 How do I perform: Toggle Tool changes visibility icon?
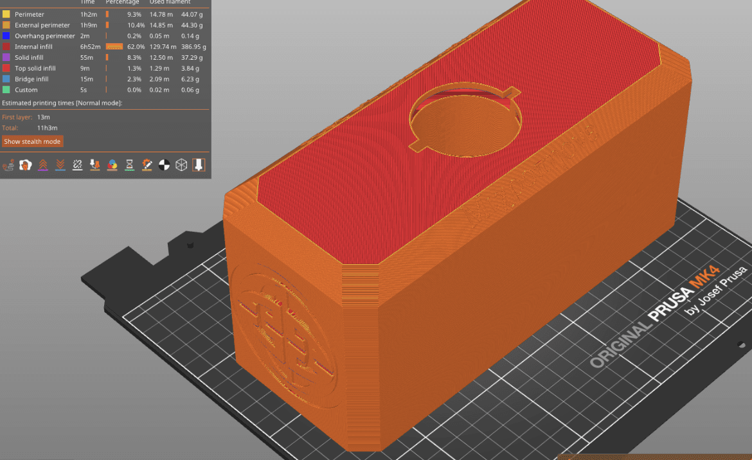point(94,165)
